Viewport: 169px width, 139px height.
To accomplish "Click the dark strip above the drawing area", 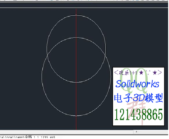I will [84, 5].
